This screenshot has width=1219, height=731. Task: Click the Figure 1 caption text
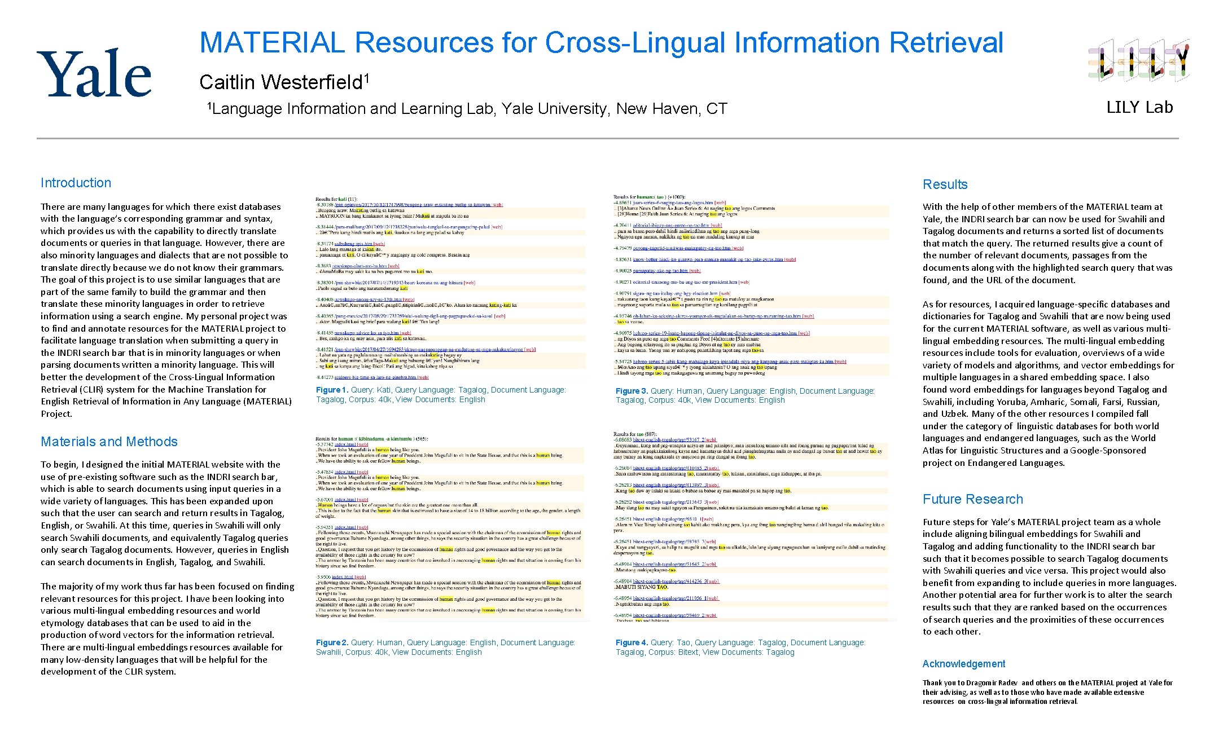tap(441, 394)
